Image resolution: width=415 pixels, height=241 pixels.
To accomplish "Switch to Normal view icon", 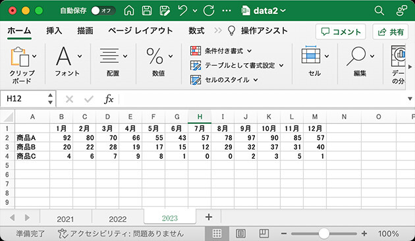I will click(x=217, y=233).
